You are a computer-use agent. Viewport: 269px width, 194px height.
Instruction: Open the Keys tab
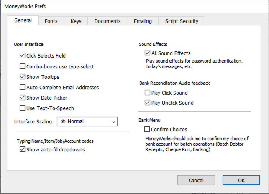(76, 21)
